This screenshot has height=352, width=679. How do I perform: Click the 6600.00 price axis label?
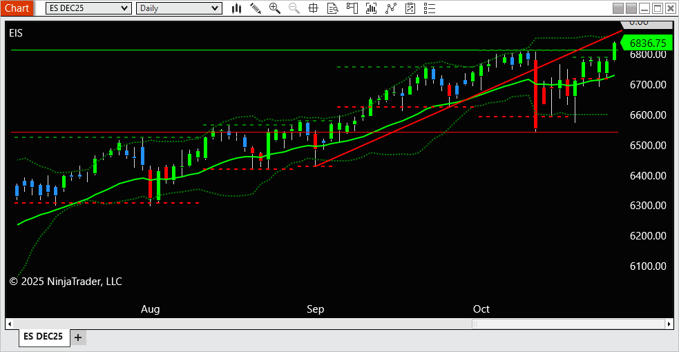click(x=648, y=115)
